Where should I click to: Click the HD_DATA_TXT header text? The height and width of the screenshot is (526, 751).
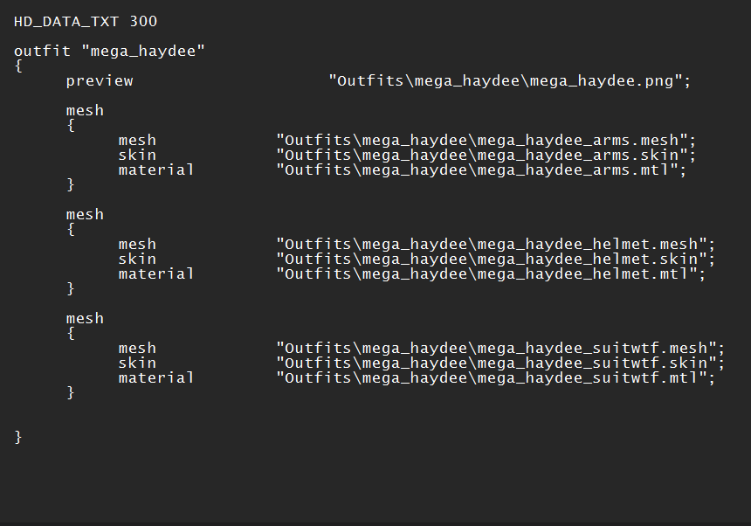click(66, 22)
